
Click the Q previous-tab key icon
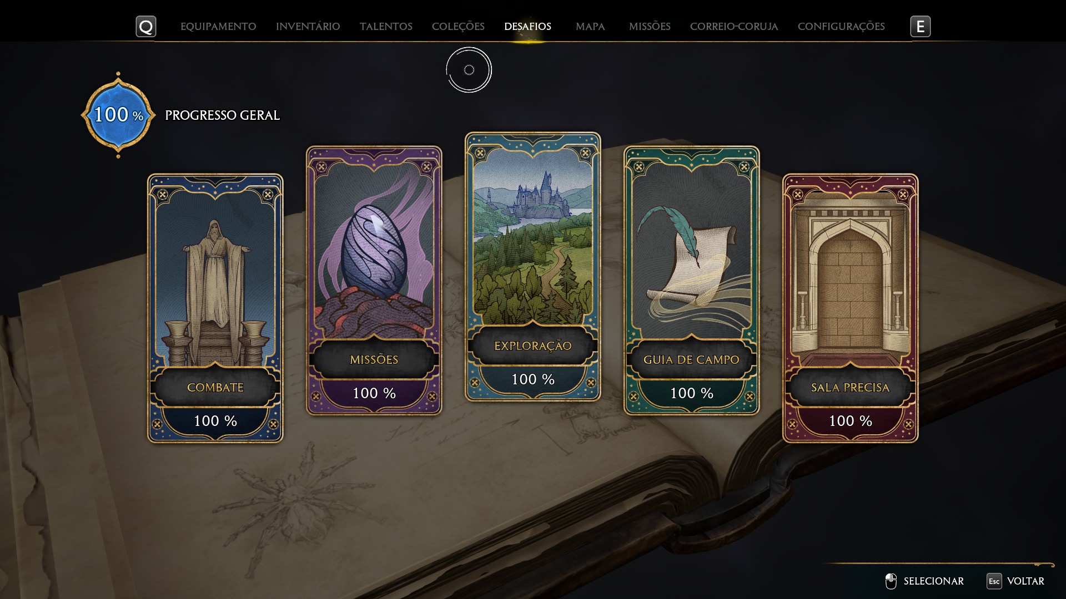(146, 27)
